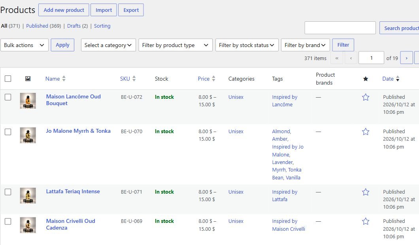Open Unisex category in Lattafa Teriaq row

click(x=236, y=192)
